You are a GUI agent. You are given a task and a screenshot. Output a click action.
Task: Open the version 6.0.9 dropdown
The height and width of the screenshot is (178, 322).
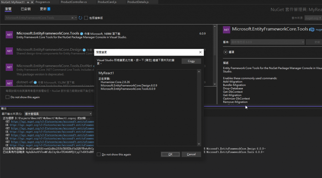click(x=267, y=42)
